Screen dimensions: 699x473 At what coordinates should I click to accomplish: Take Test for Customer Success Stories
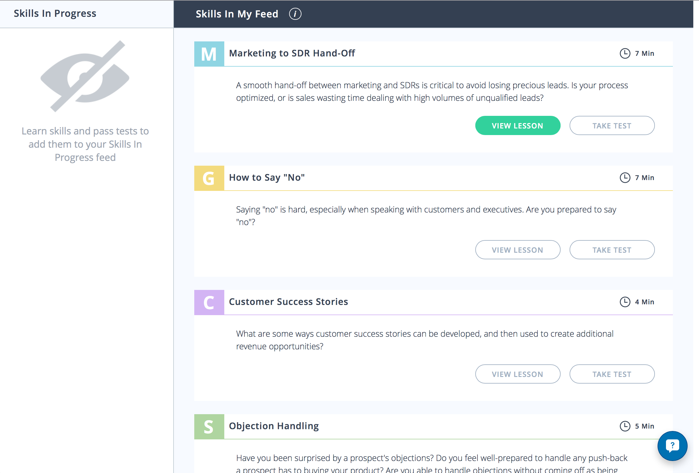point(611,374)
